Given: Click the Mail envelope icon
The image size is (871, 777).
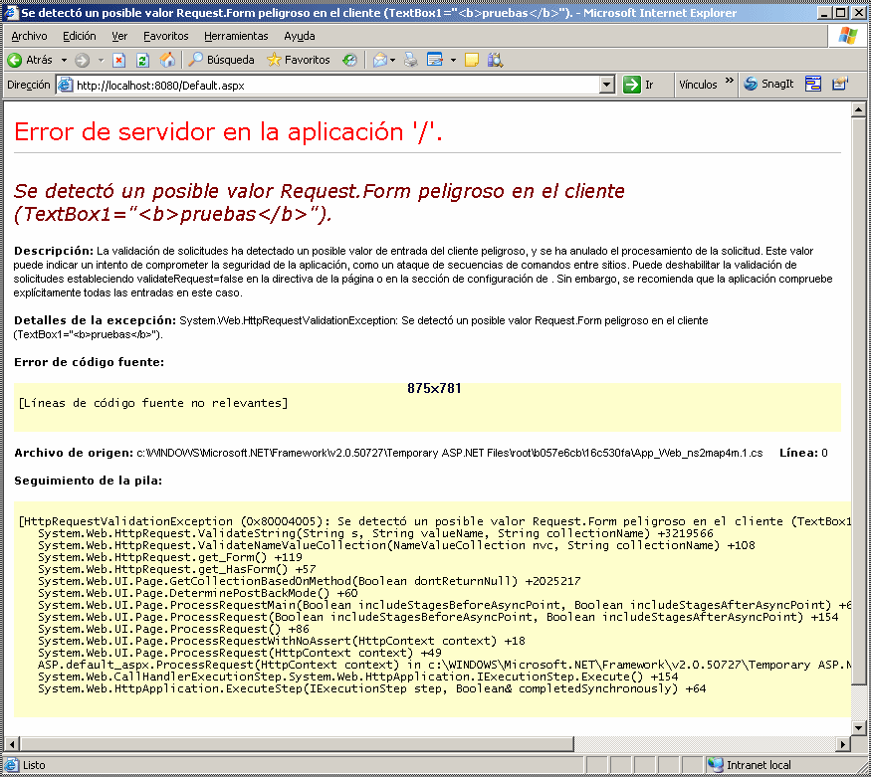Looking at the screenshot, I should (x=380, y=60).
